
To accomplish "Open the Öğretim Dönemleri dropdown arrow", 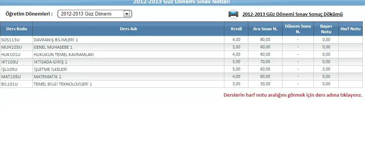I will click(127, 14).
